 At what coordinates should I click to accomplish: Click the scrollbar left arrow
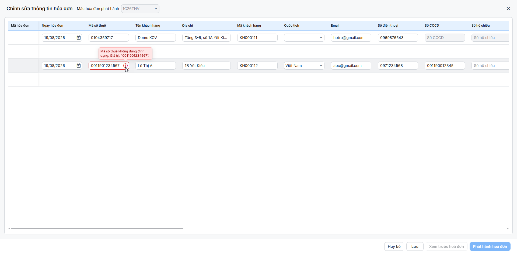click(9, 228)
